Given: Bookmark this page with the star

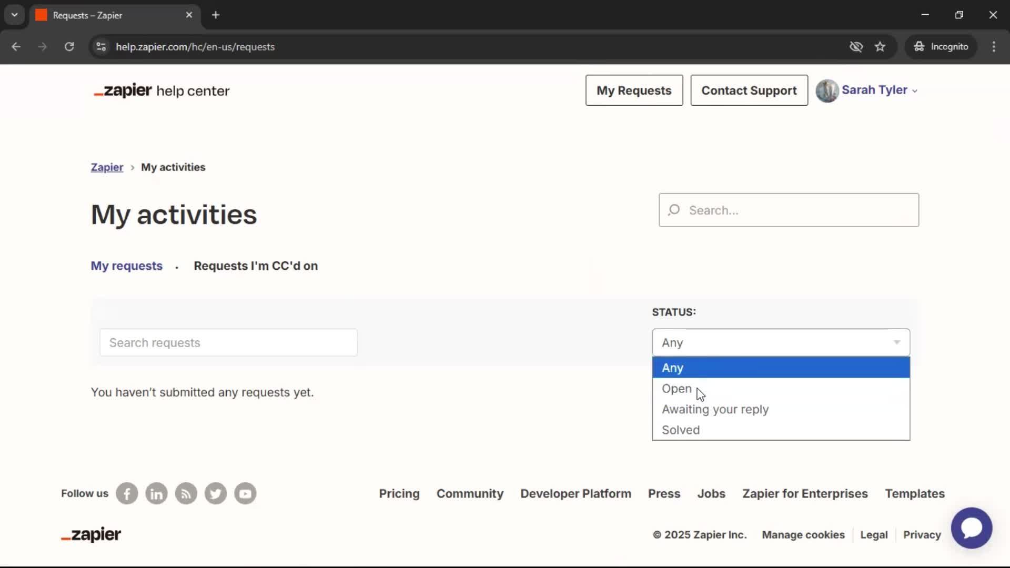Looking at the screenshot, I should tap(880, 47).
